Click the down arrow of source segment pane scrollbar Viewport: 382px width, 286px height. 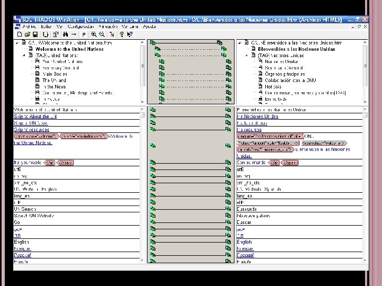[x=142, y=260]
